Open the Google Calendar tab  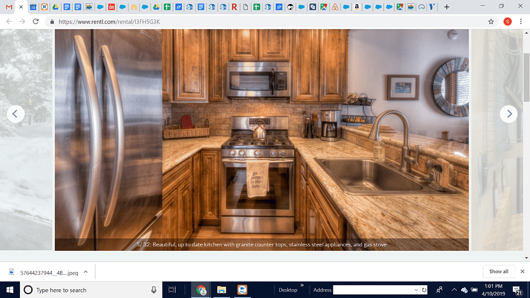tap(33, 6)
